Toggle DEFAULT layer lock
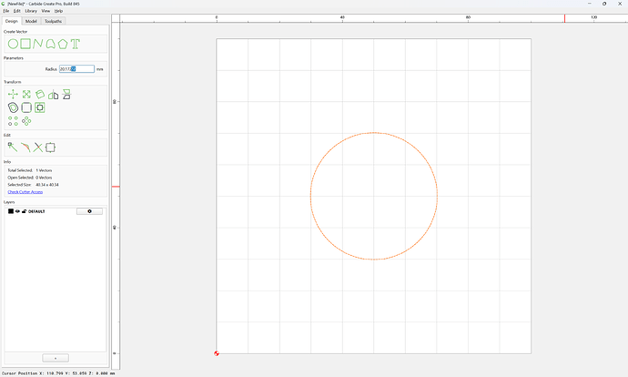628x377 pixels. coord(24,211)
